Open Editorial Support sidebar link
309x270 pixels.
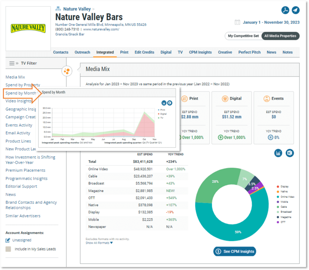point(21,186)
